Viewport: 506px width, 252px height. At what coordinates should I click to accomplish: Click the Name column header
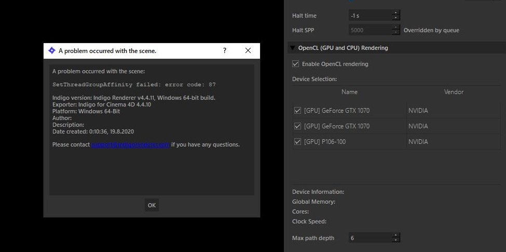tap(349, 92)
